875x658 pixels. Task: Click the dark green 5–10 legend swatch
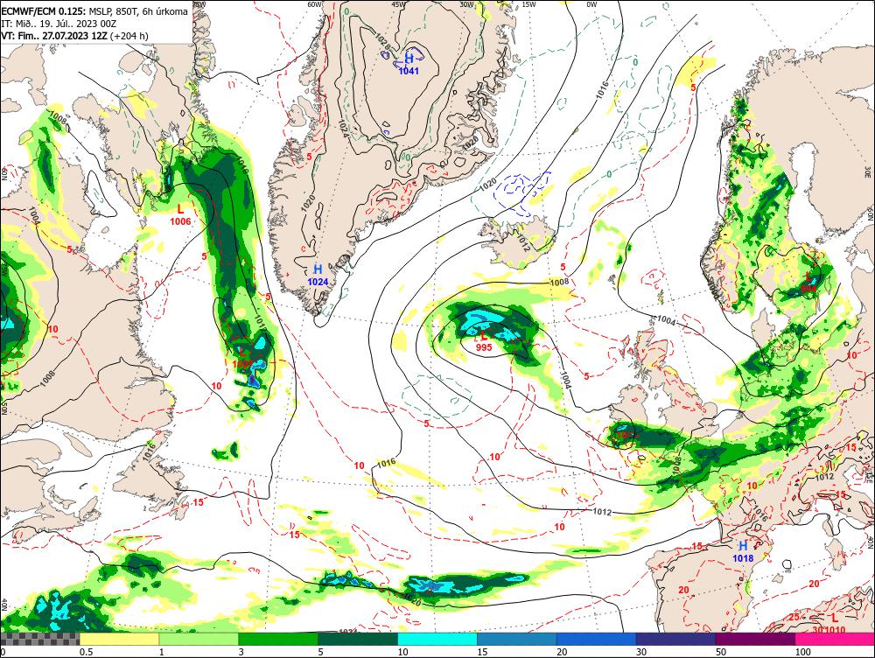(358, 639)
